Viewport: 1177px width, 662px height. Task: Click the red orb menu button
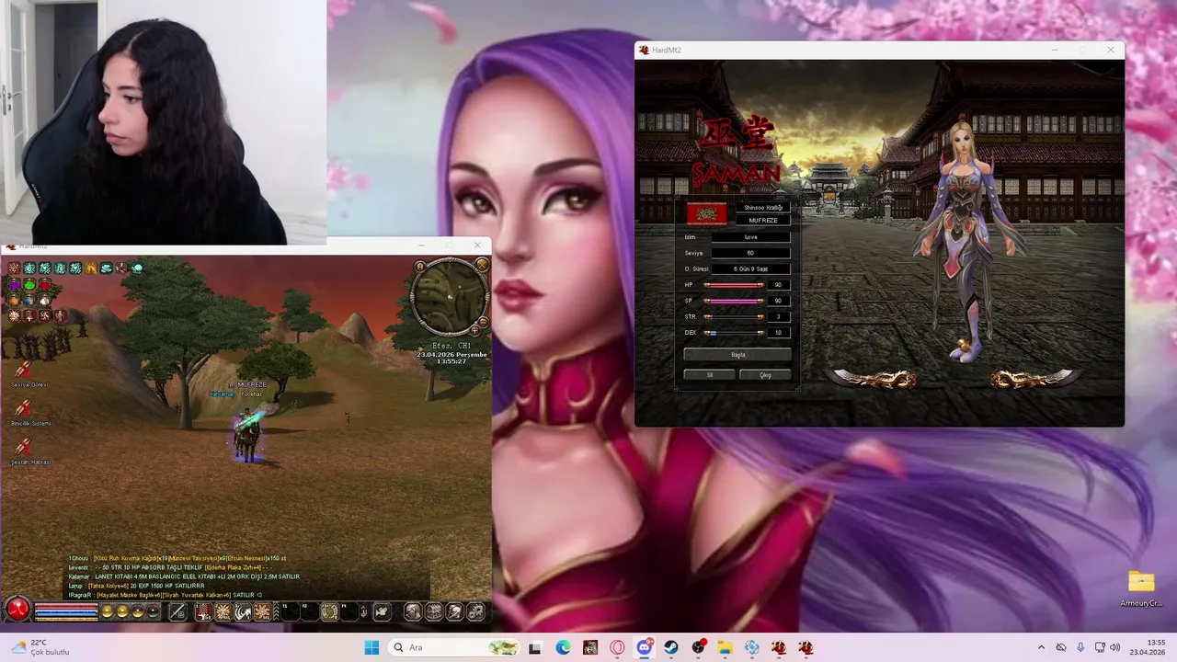tap(17, 610)
